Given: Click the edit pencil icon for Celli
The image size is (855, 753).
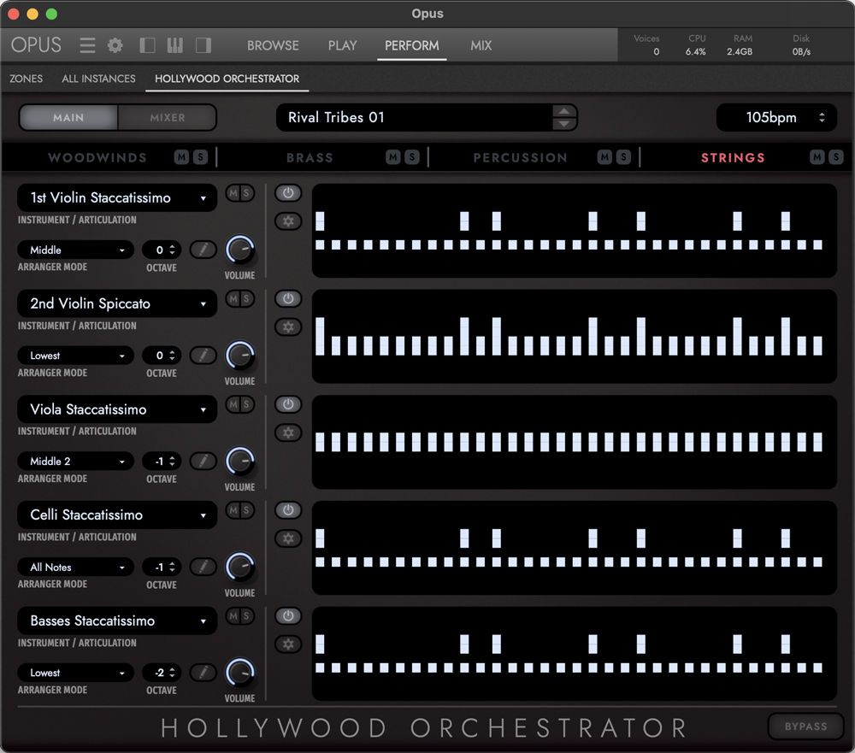Looking at the screenshot, I should 203,567.
